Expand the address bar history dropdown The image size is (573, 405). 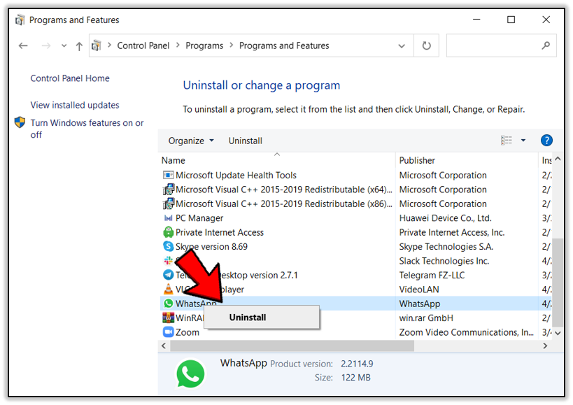point(402,46)
